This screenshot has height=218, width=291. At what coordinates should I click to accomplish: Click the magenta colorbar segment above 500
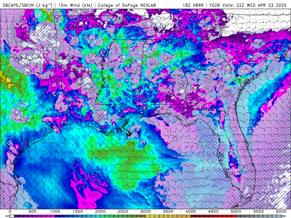[35, 216]
